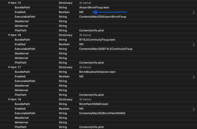Image resolution: width=197 pixels, height=129 pixels.
Task: Collapse the Item 18 disclosure triangle
Action: coord(9,99)
